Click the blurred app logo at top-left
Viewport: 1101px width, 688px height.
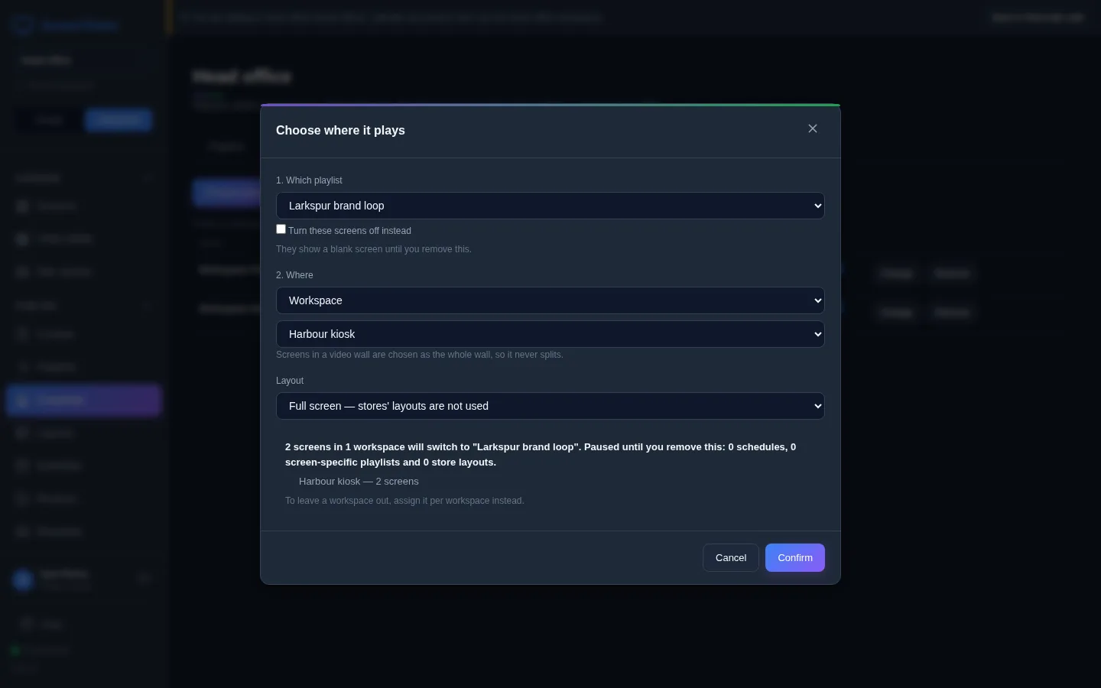pos(23,25)
